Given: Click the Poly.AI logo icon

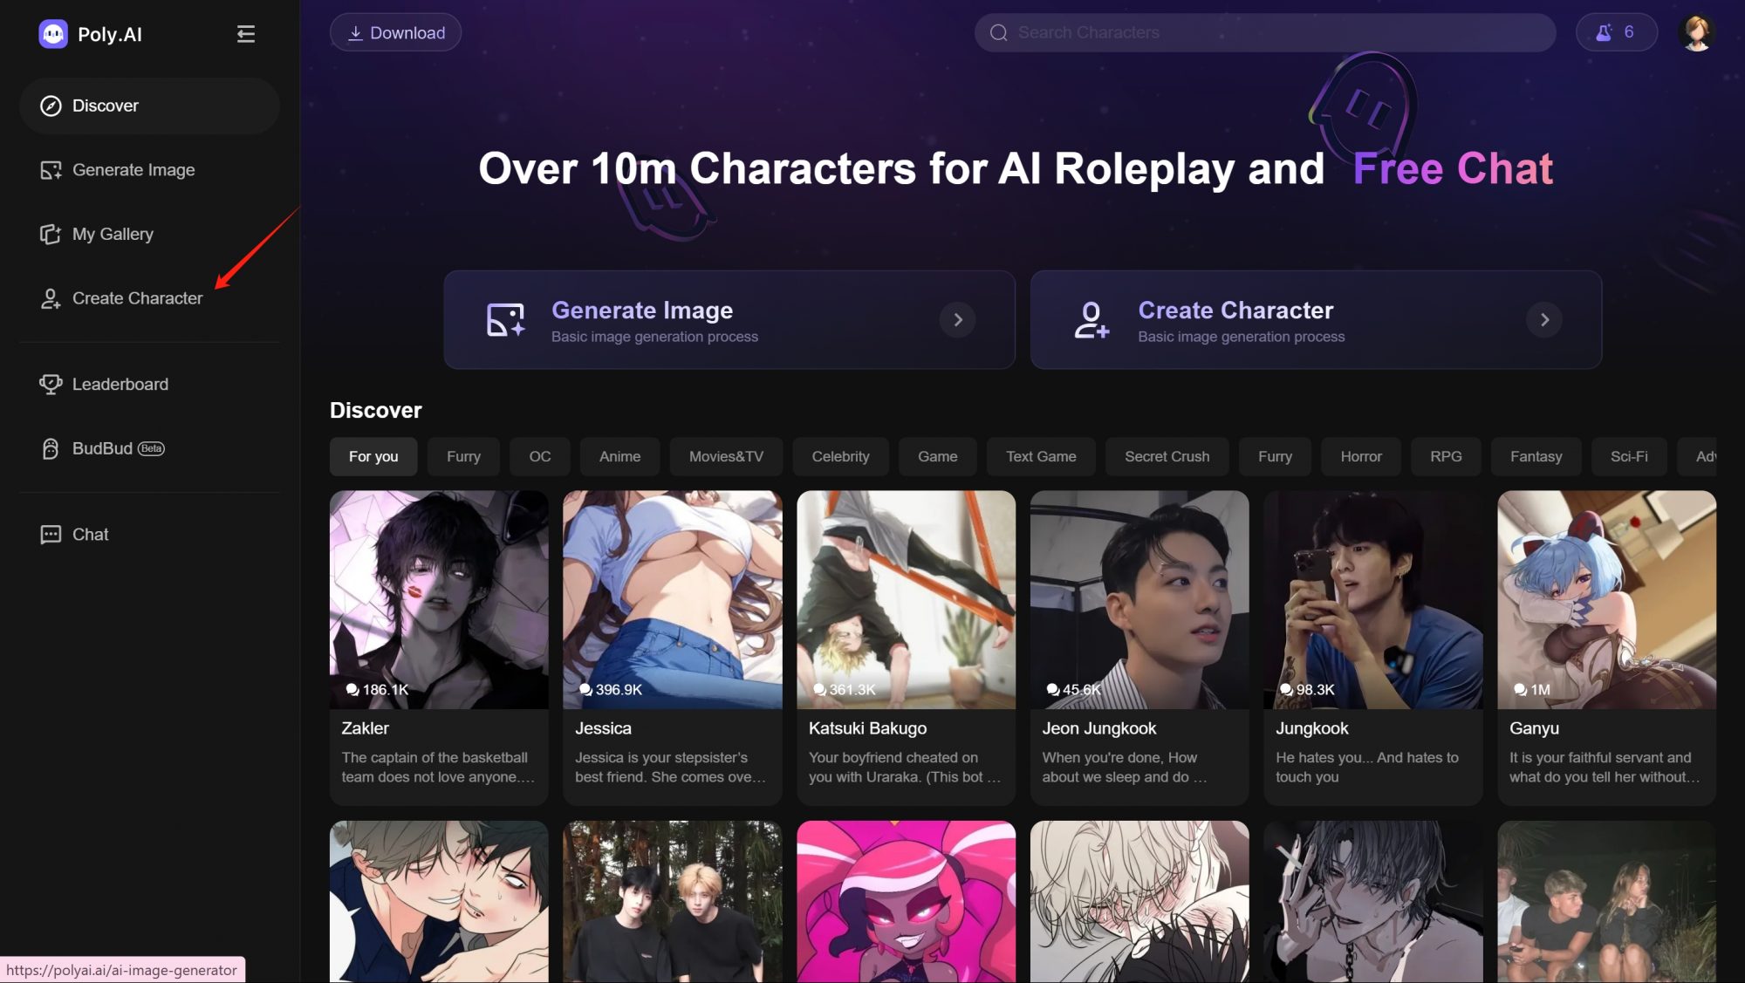Looking at the screenshot, I should (53, 34).
